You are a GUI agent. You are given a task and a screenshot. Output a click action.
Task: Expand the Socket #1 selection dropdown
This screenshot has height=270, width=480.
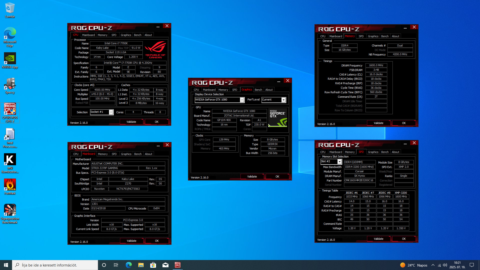click(x=111, y=112)
